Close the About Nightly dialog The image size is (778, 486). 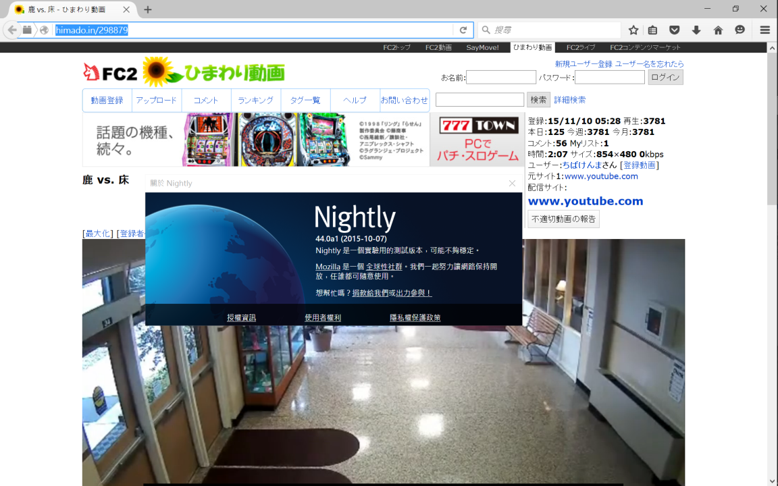pos(512,183)
